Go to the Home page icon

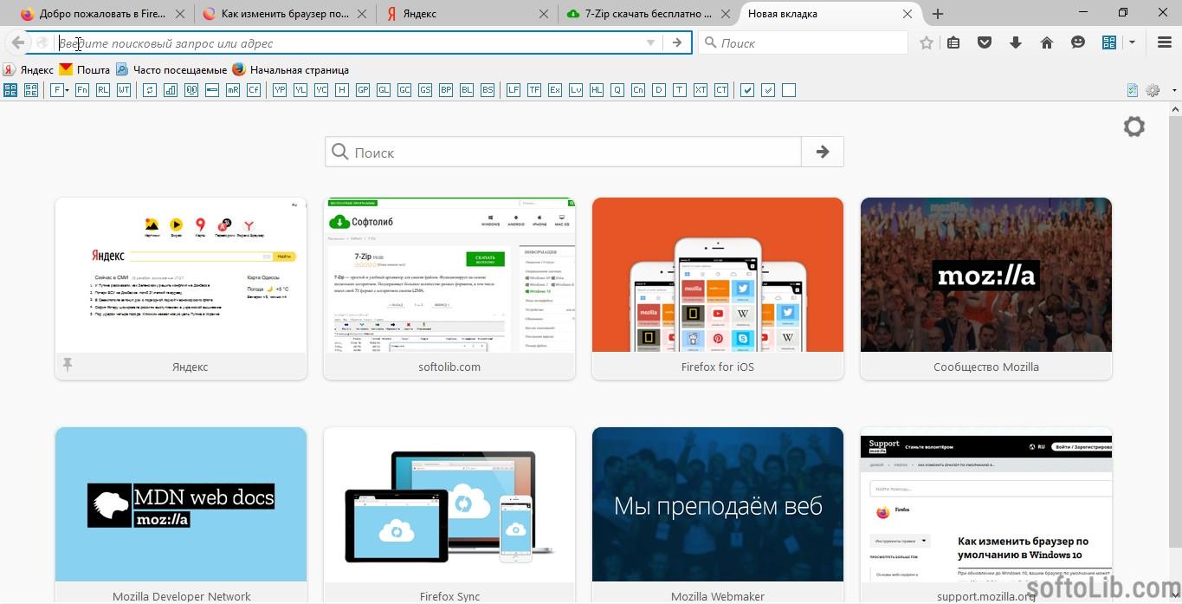point(1047,42)
